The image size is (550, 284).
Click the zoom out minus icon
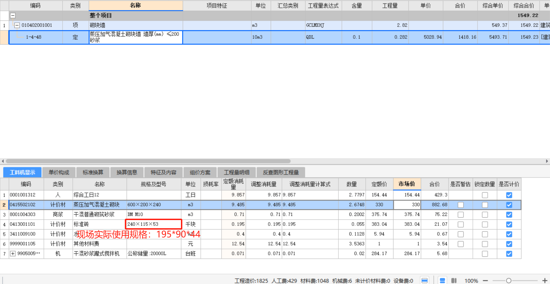pyautogui.click(x=485, y=281)
